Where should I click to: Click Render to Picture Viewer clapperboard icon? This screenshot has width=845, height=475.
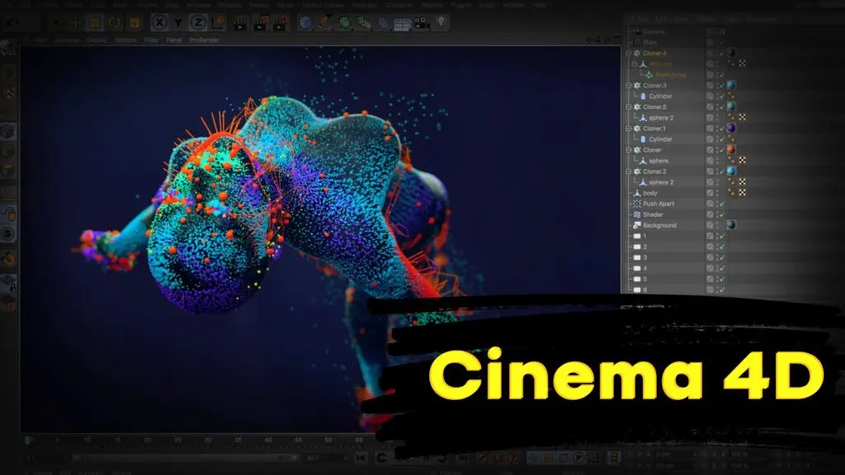[x=260, y=22]
